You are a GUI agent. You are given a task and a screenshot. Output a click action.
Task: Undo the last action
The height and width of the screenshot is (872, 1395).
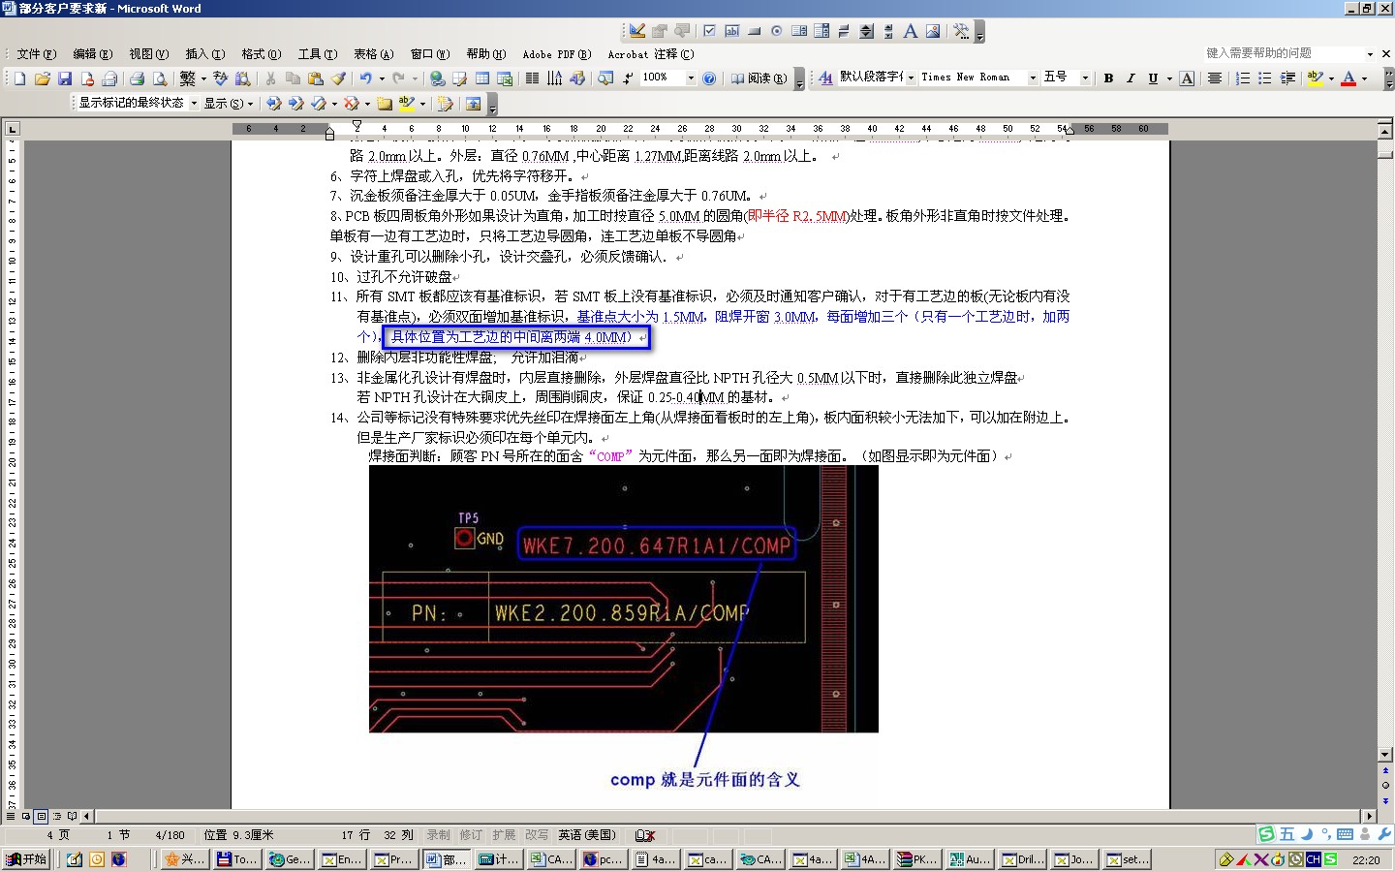click(x=365, y=78)
